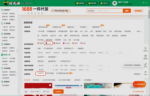Toggle the 一件代发 basic info filter
This screenshot has width=150, height=96.
59,48
